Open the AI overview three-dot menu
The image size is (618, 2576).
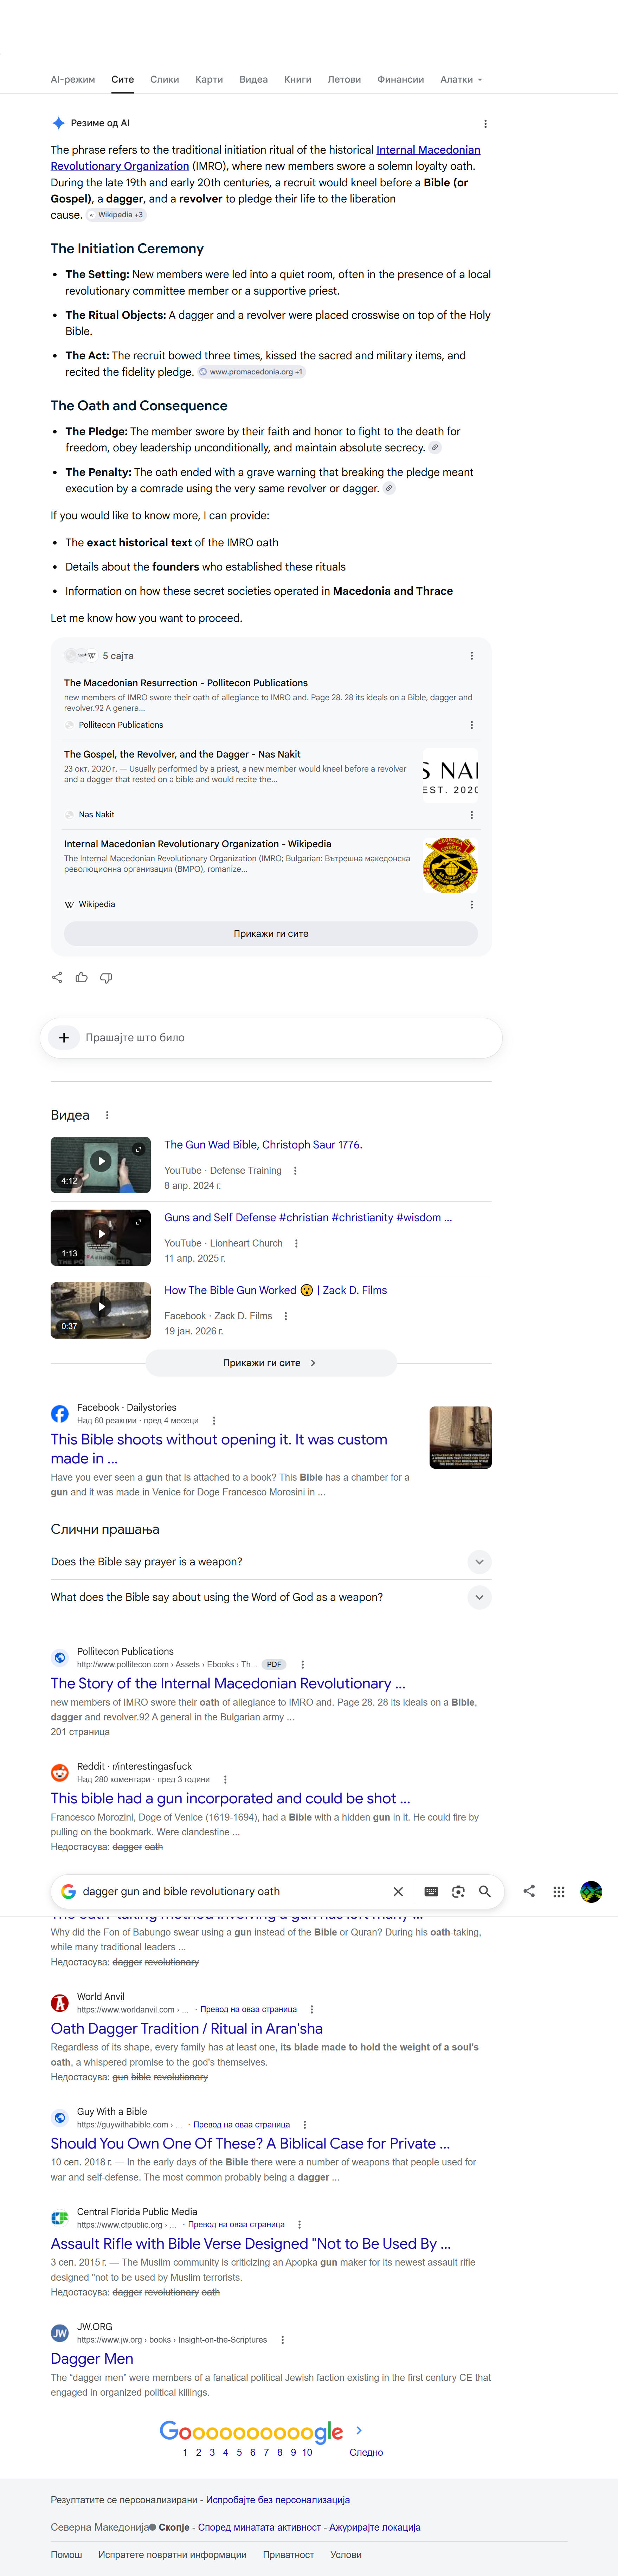(485, 124)
